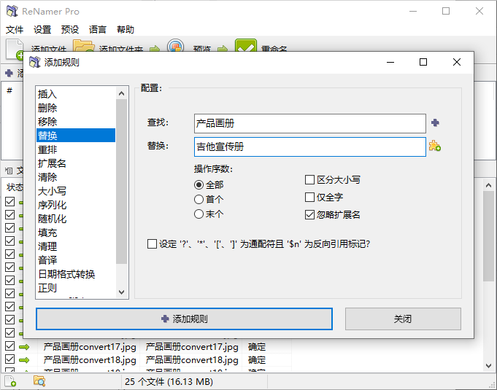Open the 设置 menu

(x=42, y=29)
